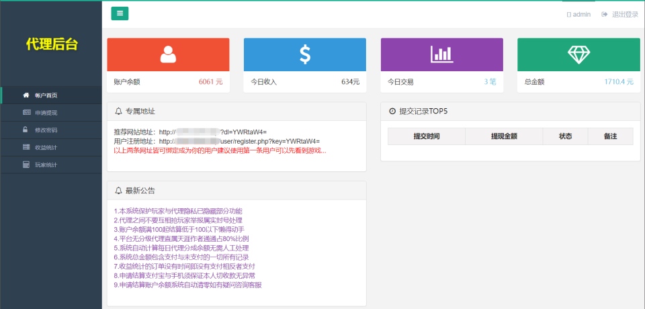Click the 备注 column header
The width and height of the screenshot is (645, 309).
tap(611, 136)
